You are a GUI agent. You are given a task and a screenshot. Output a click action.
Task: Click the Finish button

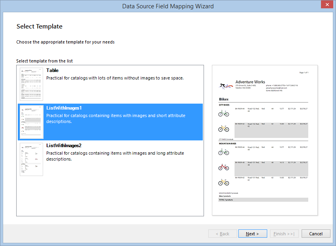coord(284,233)
